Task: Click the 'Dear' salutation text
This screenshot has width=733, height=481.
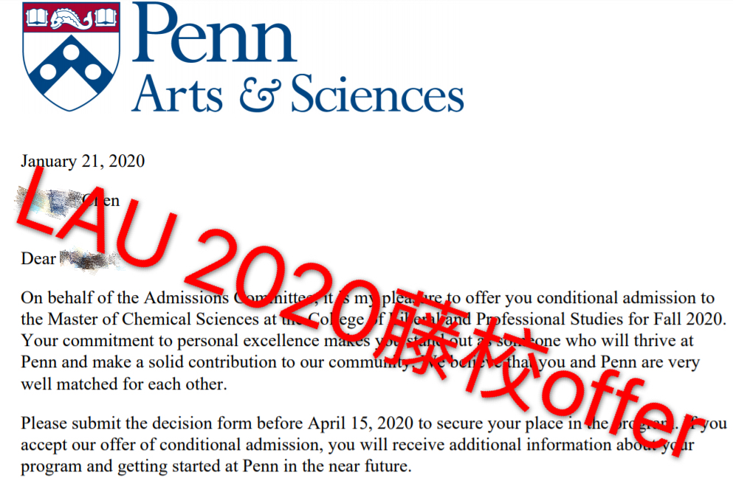Action: pos(38,258)
